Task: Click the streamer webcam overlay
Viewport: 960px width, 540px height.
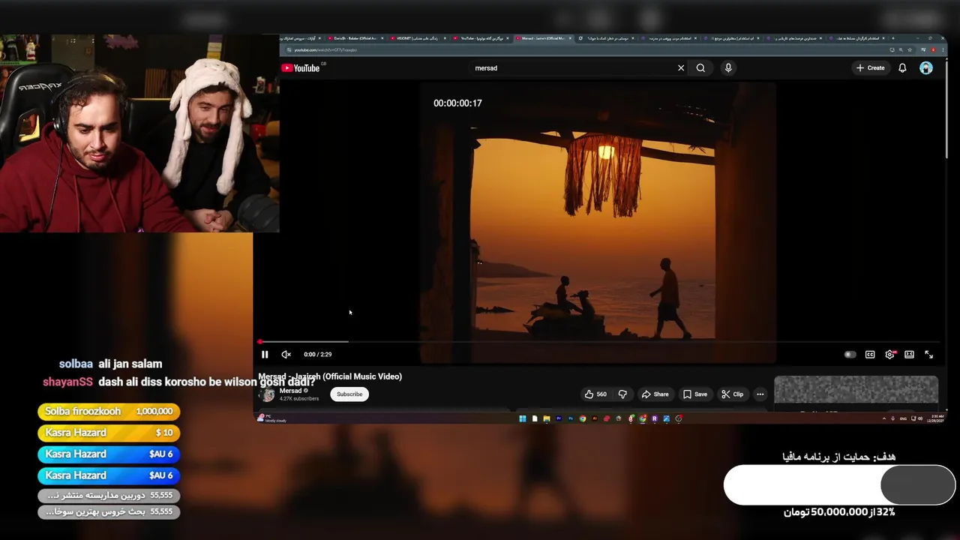Action: coord(139,133)
